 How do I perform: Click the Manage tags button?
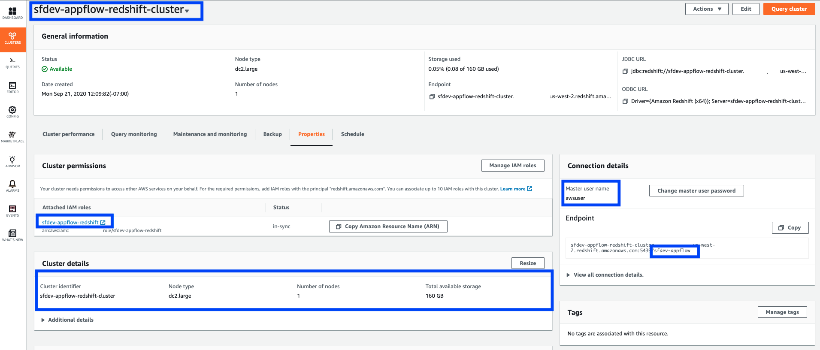[x=782, y=312]
